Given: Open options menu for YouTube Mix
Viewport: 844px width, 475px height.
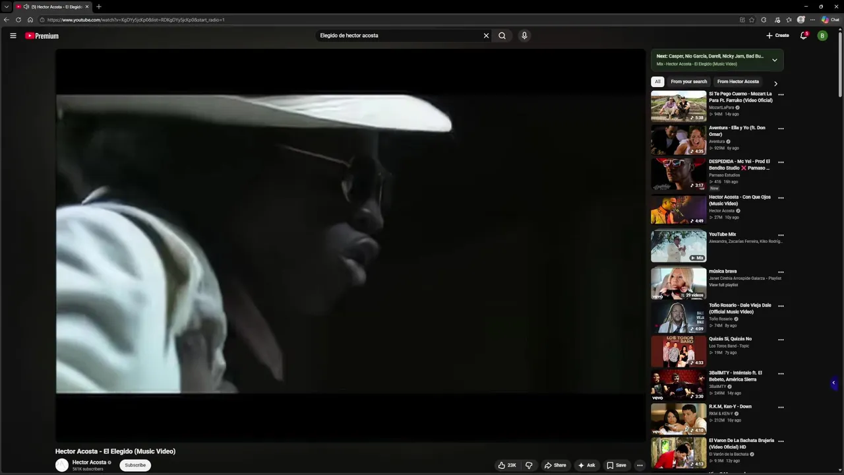Looking at the screenshot, I should [781, 235].
